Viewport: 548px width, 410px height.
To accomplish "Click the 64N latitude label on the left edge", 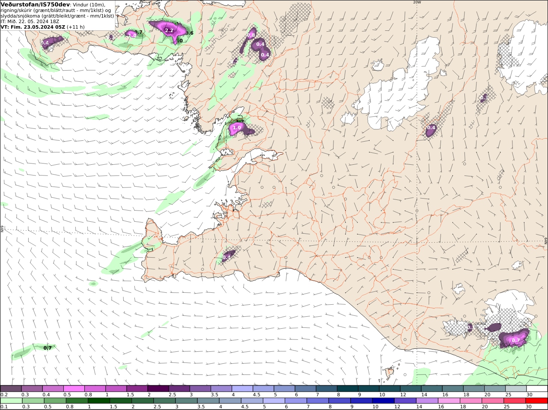I will pyautogui.click(x=2, y=229).
